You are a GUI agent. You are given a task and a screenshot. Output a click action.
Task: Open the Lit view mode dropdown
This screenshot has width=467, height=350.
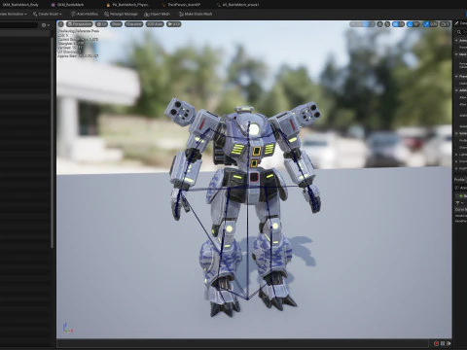point(101,24)
